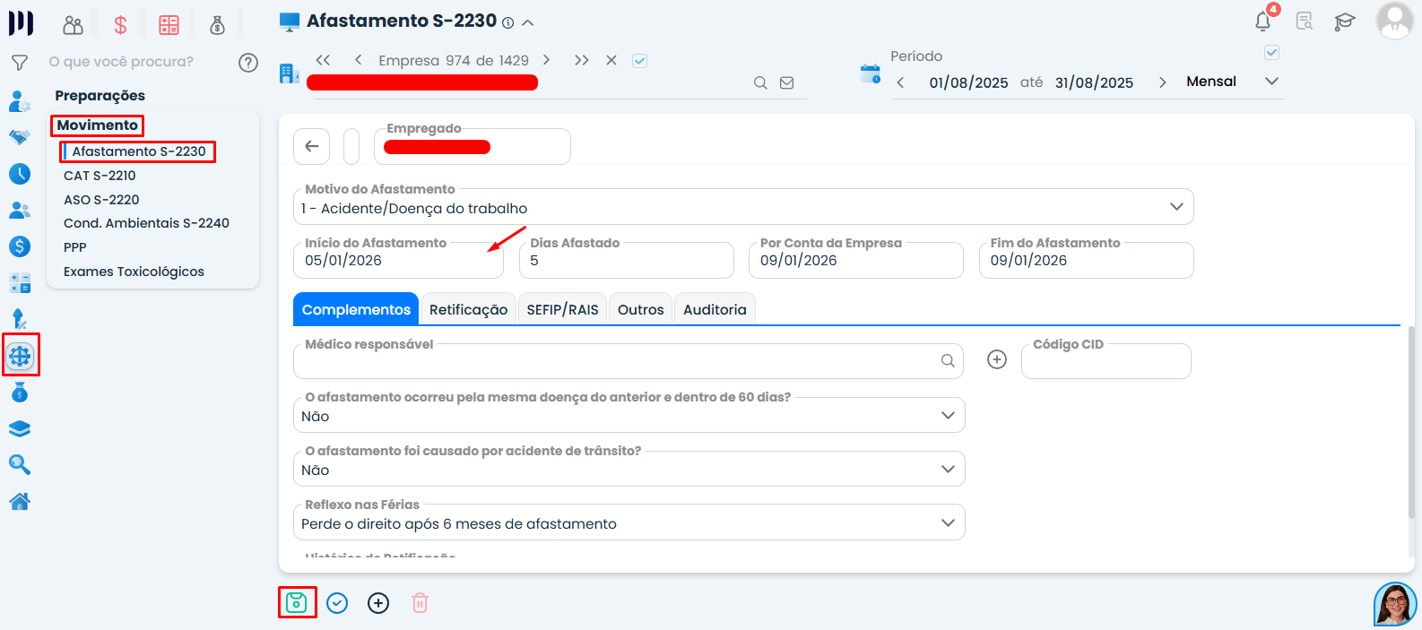This screenshot has width=1422, height=630.
Task: Open the clock icon in left sidebar
Action: tap(20, 174)
